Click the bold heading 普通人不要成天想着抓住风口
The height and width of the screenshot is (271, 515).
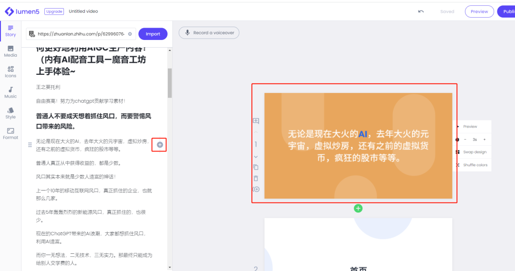[x=93, y=121]
